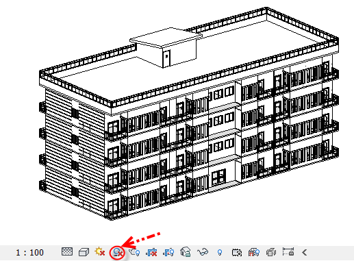Image resolution: width=354 pixels, height=261 pixels.
Task: Toggle Reveal Hidden Elements lightbulb
Action: coord(220,253)
